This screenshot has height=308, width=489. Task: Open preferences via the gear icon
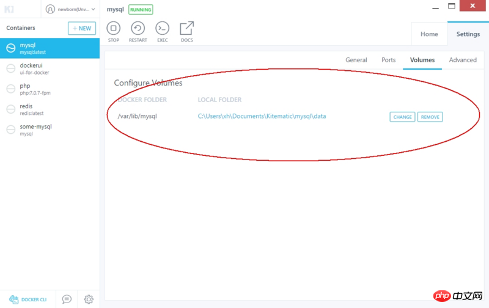click(89, 299)
